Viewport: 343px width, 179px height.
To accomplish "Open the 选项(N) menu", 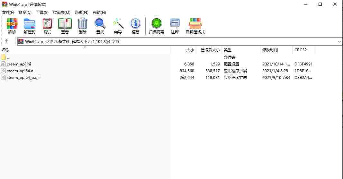I will (82, 13).
